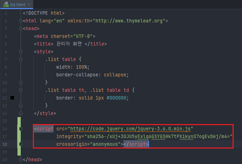
Task: Close the list.html tab
Action: point(29,4)
